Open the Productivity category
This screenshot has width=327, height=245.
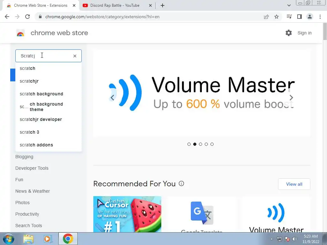[x=27, y=214]
